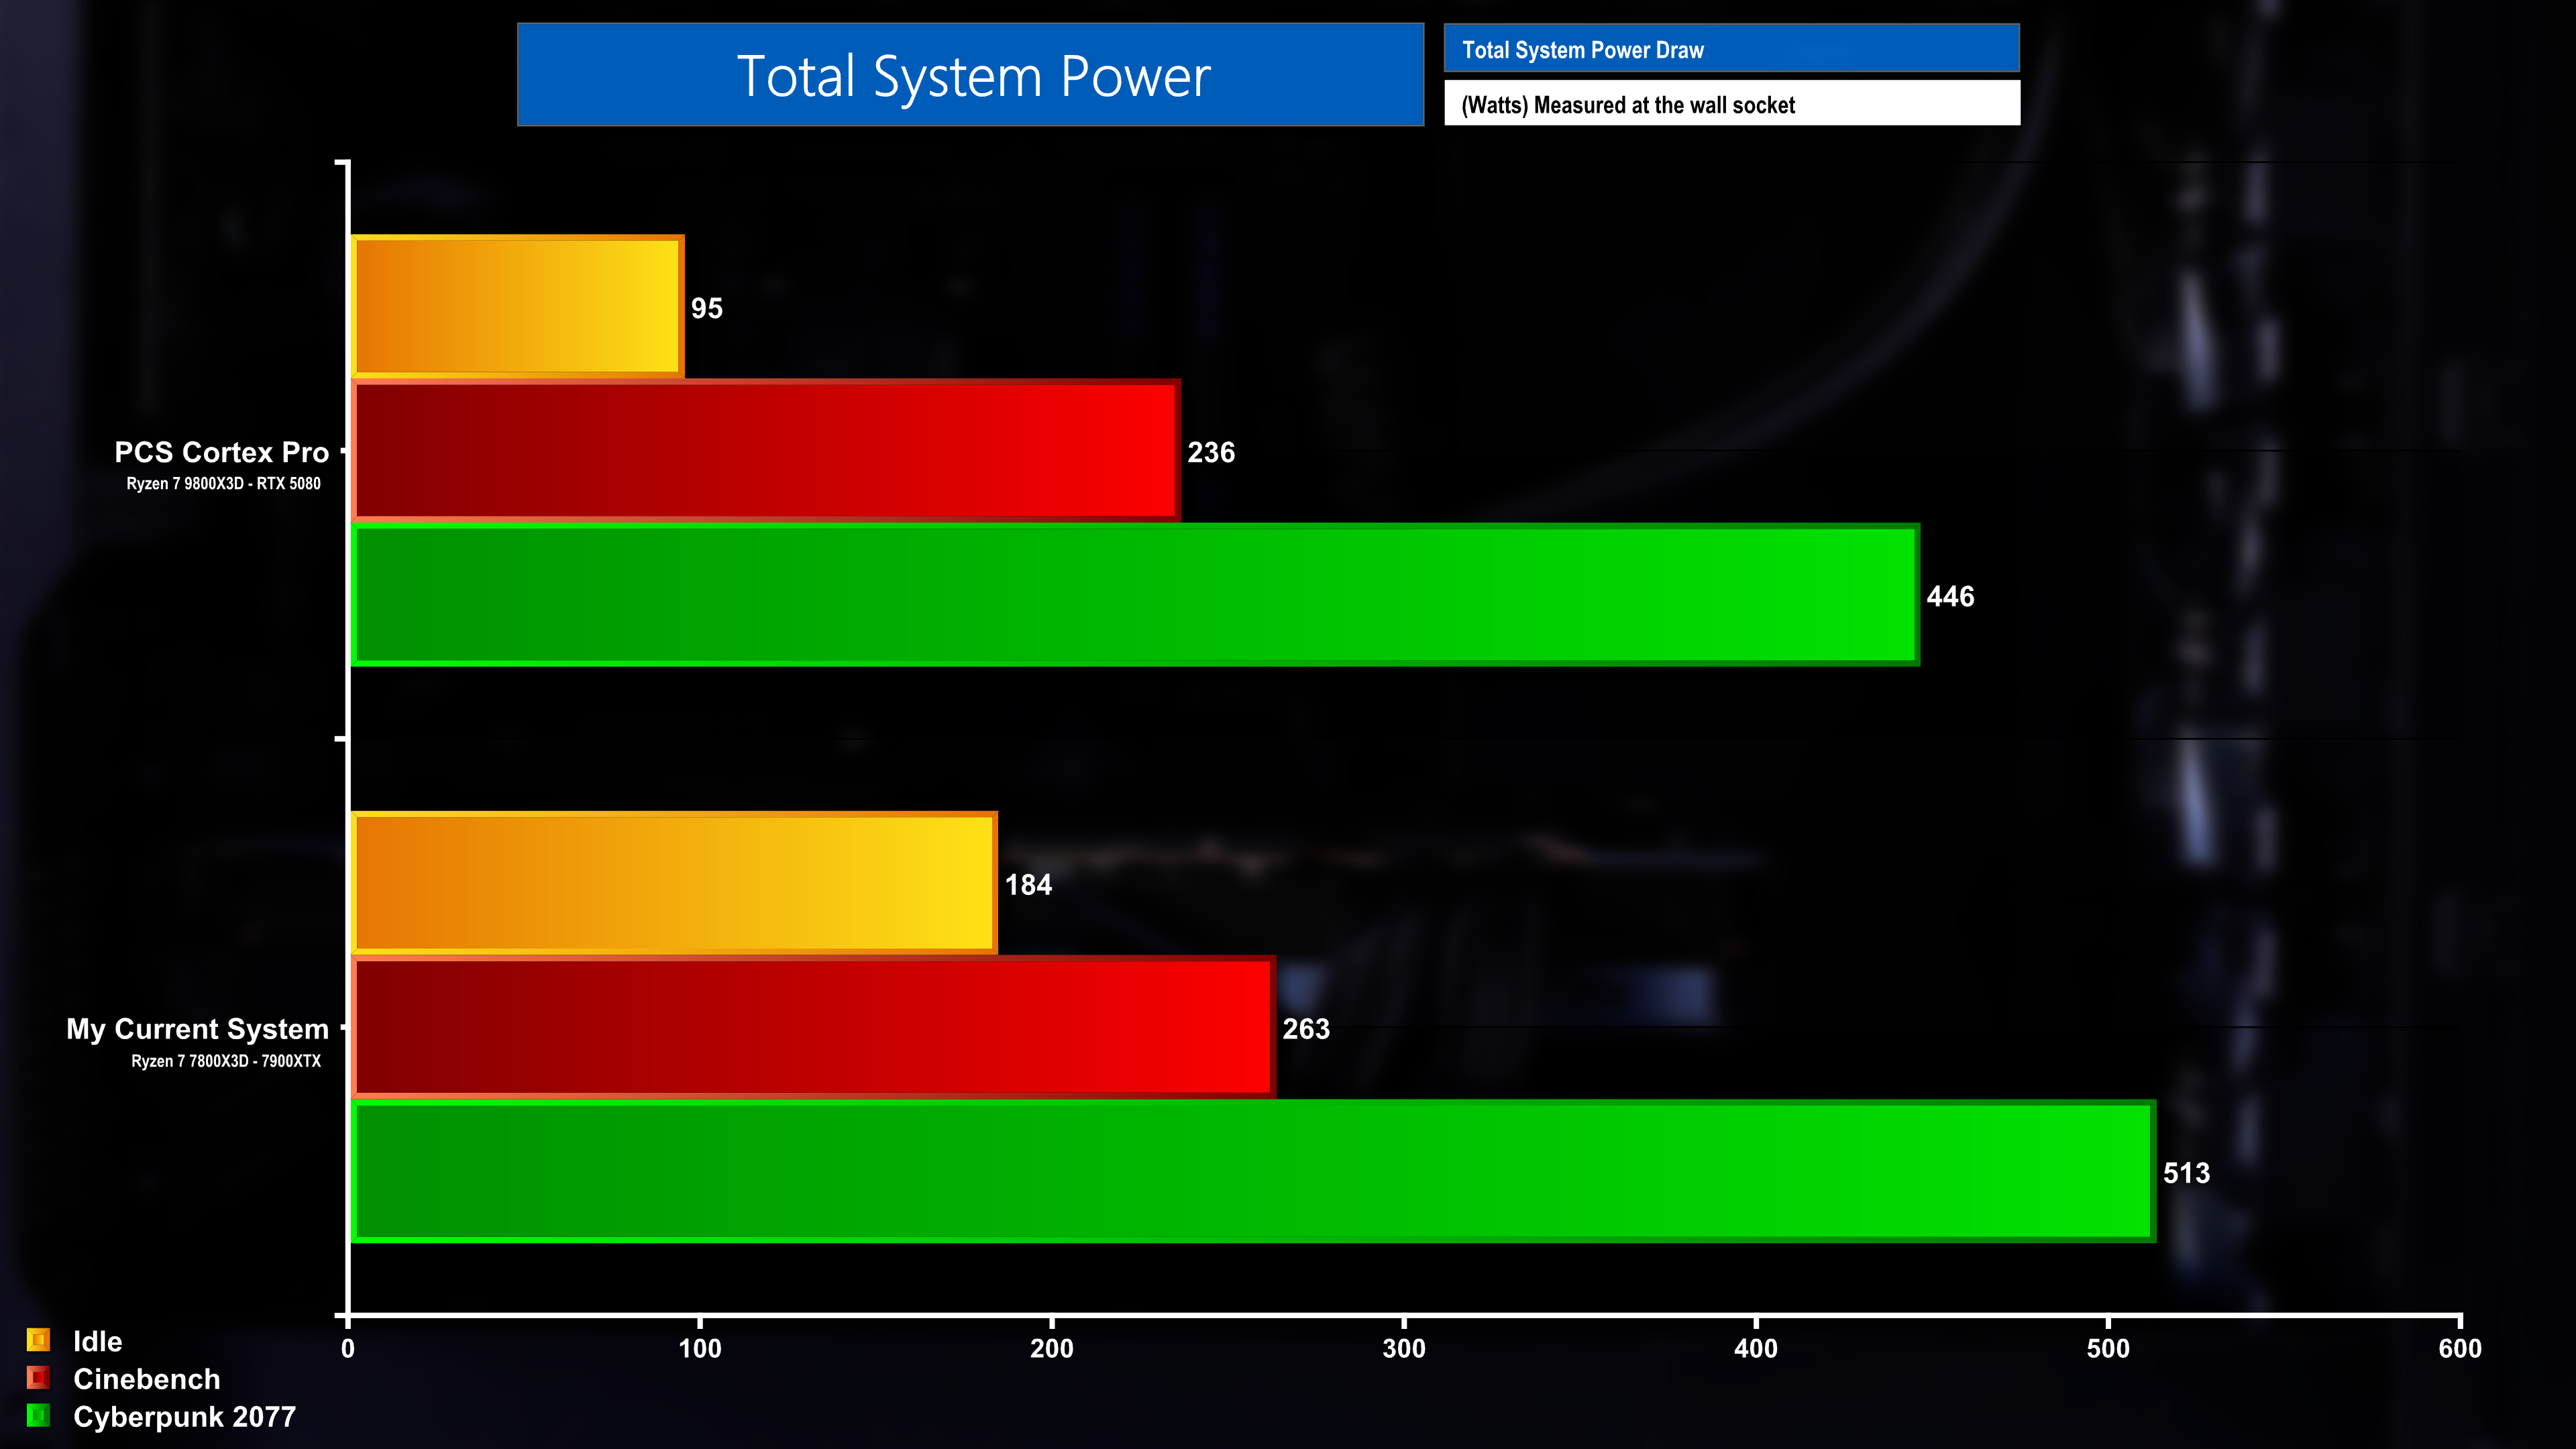Screen dimensions: 2576x1449
Task: Click PCS Cortex Pro Cyberpunk bar (446)
Action: (x=1134, y=595)
